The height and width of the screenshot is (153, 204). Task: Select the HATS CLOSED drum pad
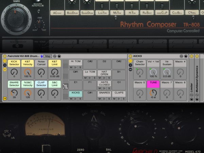tap(104, 83)
